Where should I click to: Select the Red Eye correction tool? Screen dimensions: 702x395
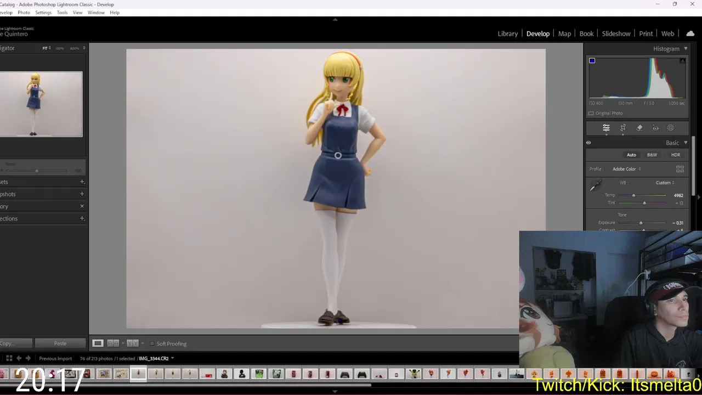[655, 128]
